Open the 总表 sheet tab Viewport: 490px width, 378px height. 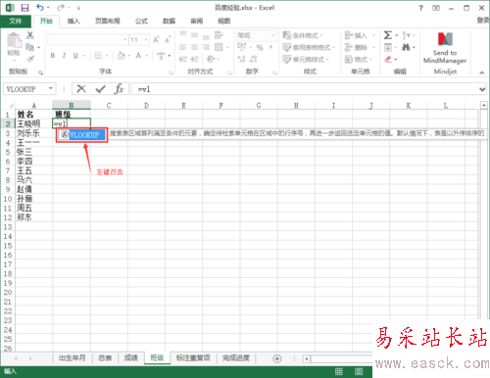click(x=105, y=358)
